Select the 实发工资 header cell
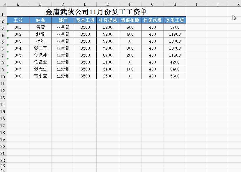 [x=175, y=20]
